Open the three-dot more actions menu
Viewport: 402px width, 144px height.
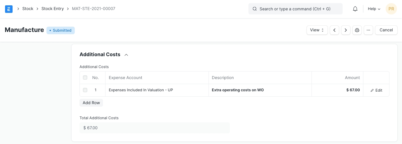click(x=368, y=30)
